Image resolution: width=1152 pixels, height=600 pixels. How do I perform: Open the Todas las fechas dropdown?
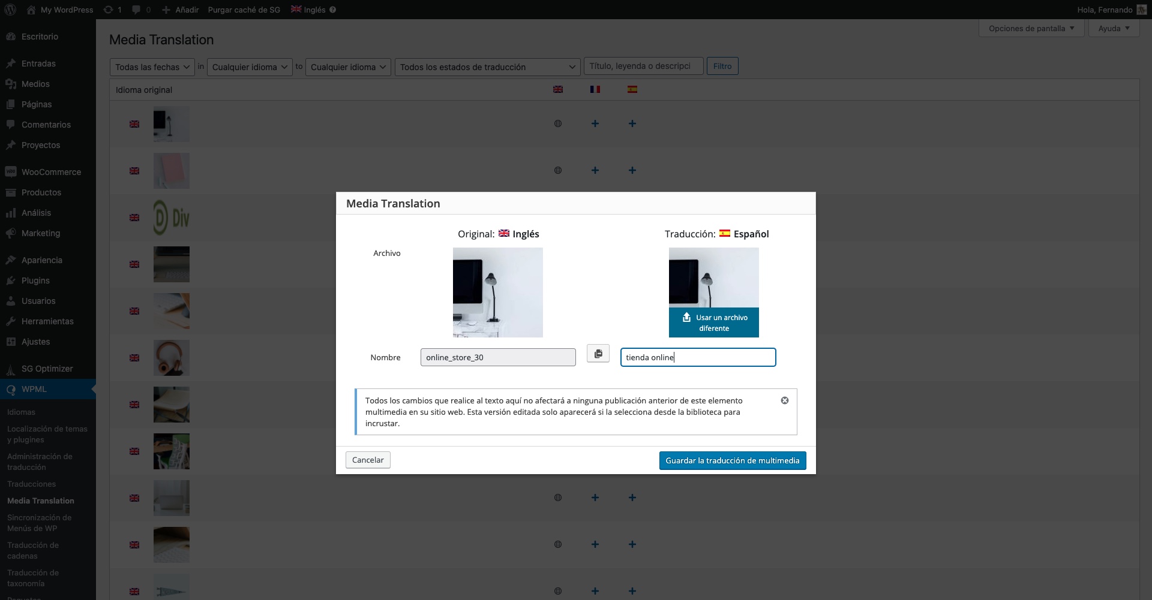click(152, 67)
